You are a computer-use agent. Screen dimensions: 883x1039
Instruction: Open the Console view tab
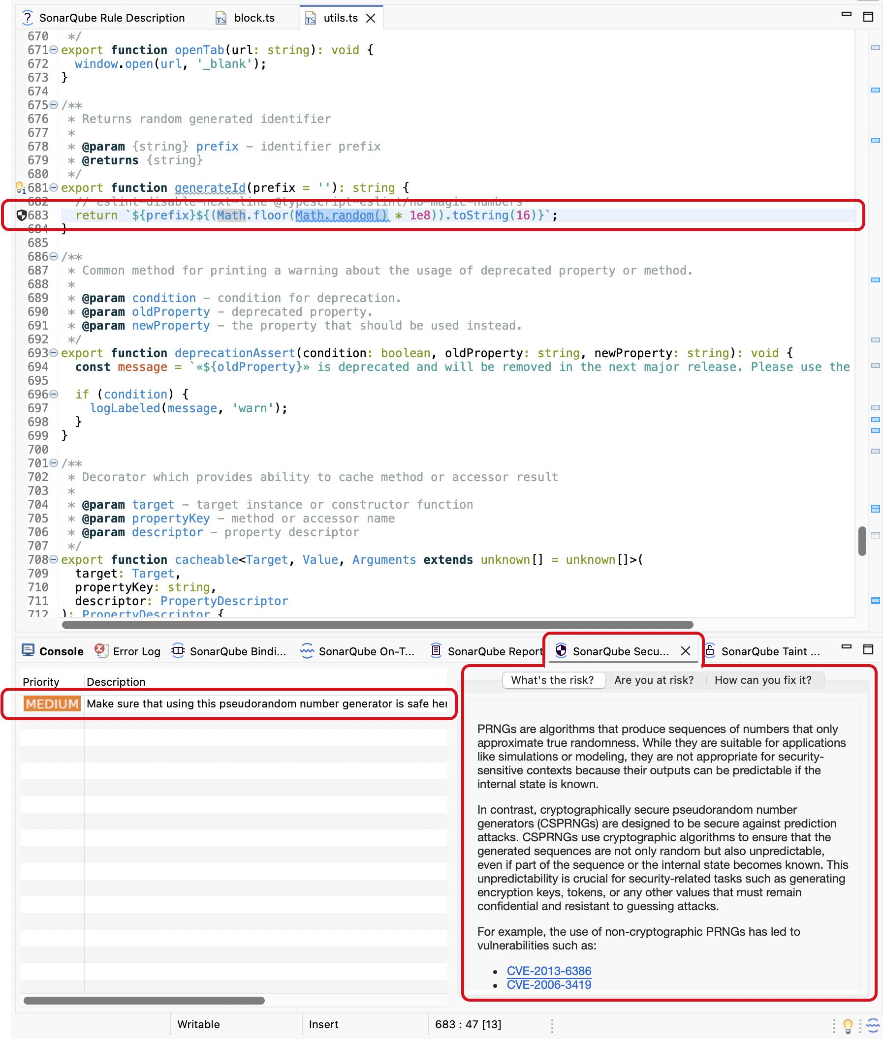coord(53,651)
